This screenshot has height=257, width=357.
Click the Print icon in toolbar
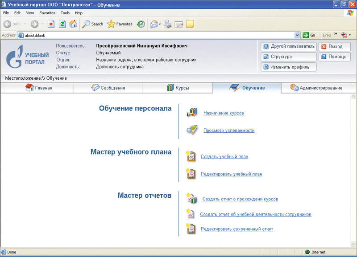[x=168, y=24]
